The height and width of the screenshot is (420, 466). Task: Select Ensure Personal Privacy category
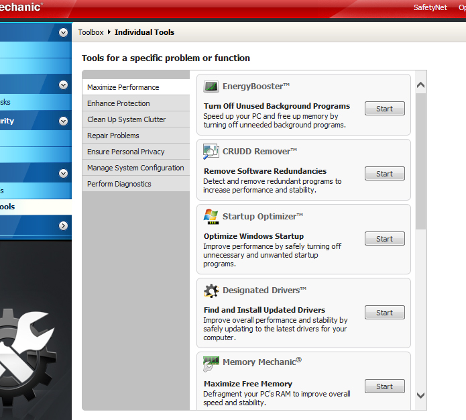136,152
